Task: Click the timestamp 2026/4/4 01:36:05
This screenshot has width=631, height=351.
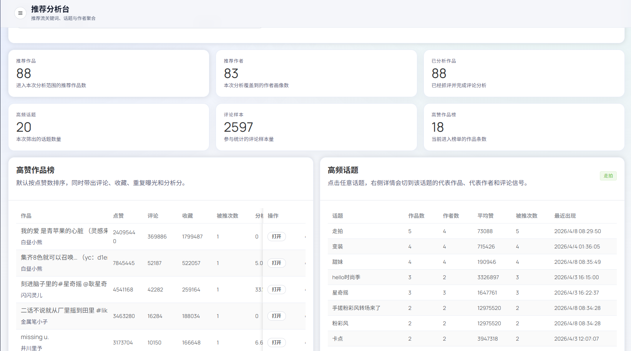Action: [x=577, y=247]
